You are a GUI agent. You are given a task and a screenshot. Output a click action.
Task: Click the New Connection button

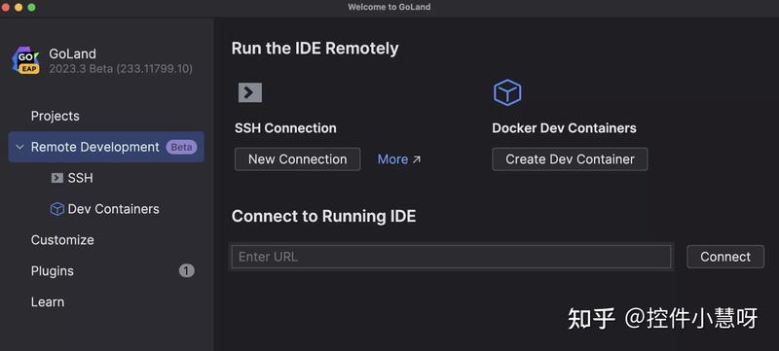[298, 159]
